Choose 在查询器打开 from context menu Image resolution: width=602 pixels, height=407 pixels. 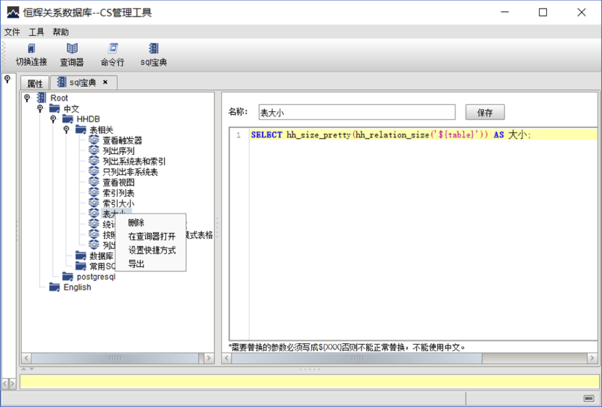click(x=152, y=237)
